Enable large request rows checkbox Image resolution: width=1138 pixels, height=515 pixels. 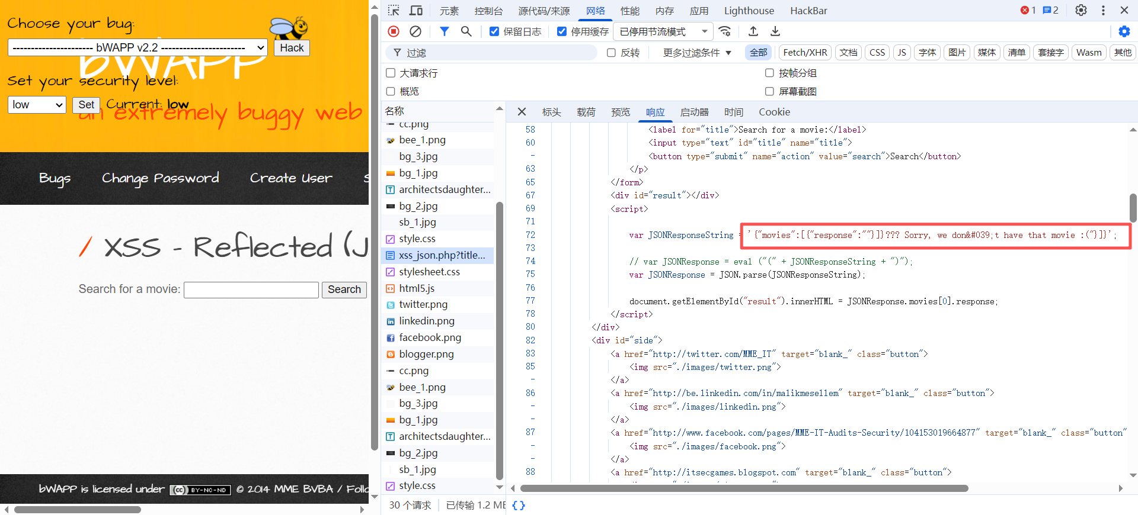click(391, 73)
